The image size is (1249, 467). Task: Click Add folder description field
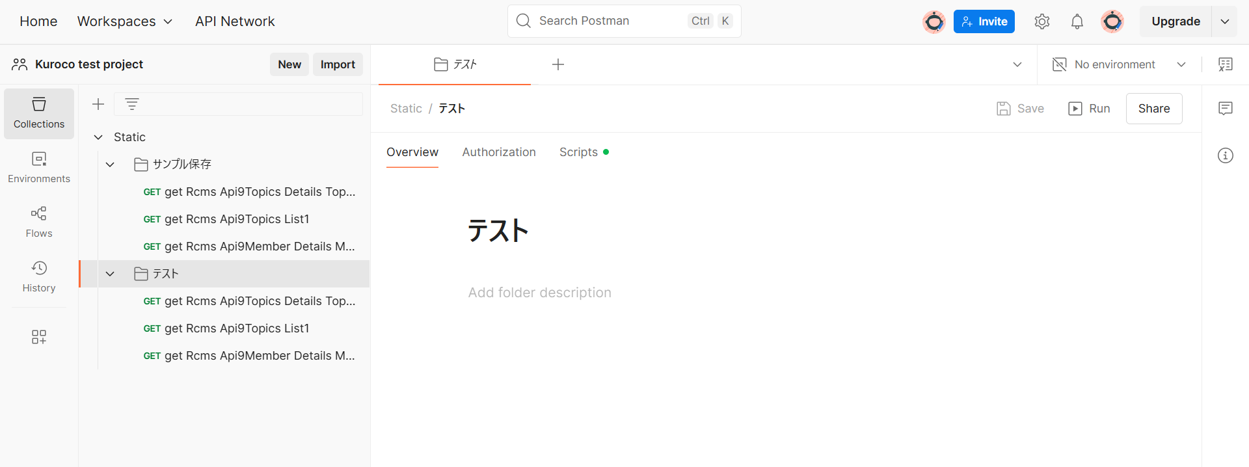539,293
